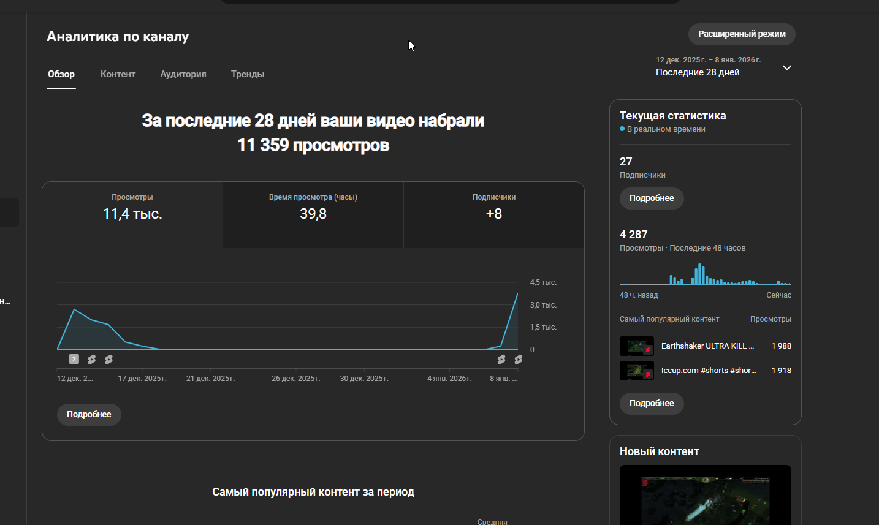879x525 pixels.
Task: Click the "11,4 тыс." views value
Action: pos(132,214)
